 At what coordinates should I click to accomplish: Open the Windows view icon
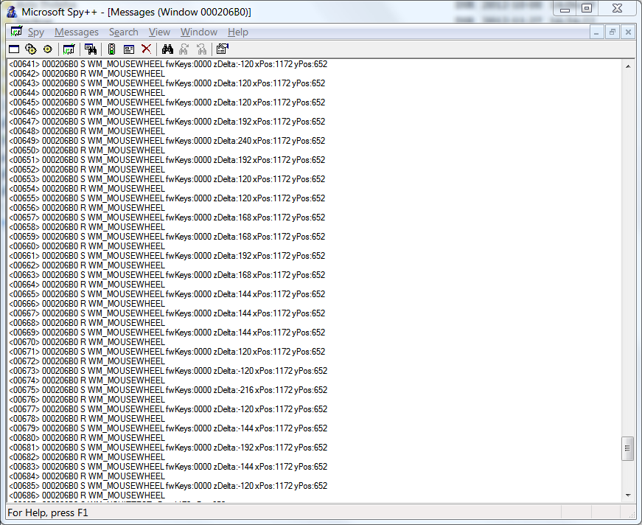point(13,49)
